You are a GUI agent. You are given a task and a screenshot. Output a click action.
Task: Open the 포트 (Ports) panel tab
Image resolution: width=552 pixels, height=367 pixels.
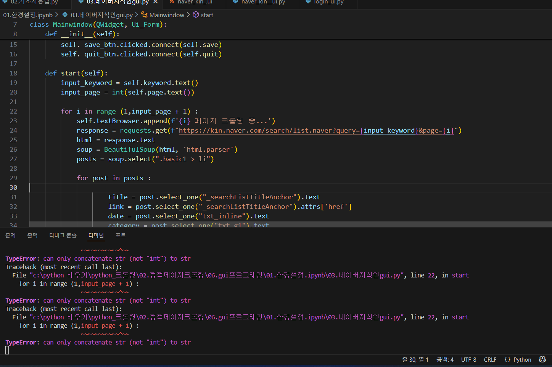click(121, 235)
